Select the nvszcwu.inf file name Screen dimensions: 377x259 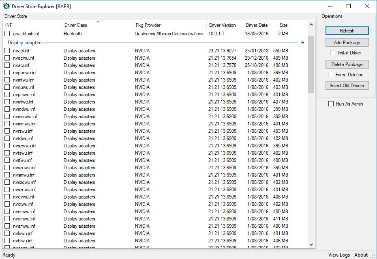(24, 168)
